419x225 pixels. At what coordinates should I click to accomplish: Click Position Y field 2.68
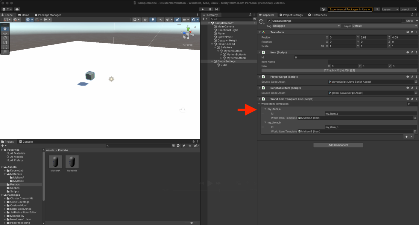pos(374,38)
